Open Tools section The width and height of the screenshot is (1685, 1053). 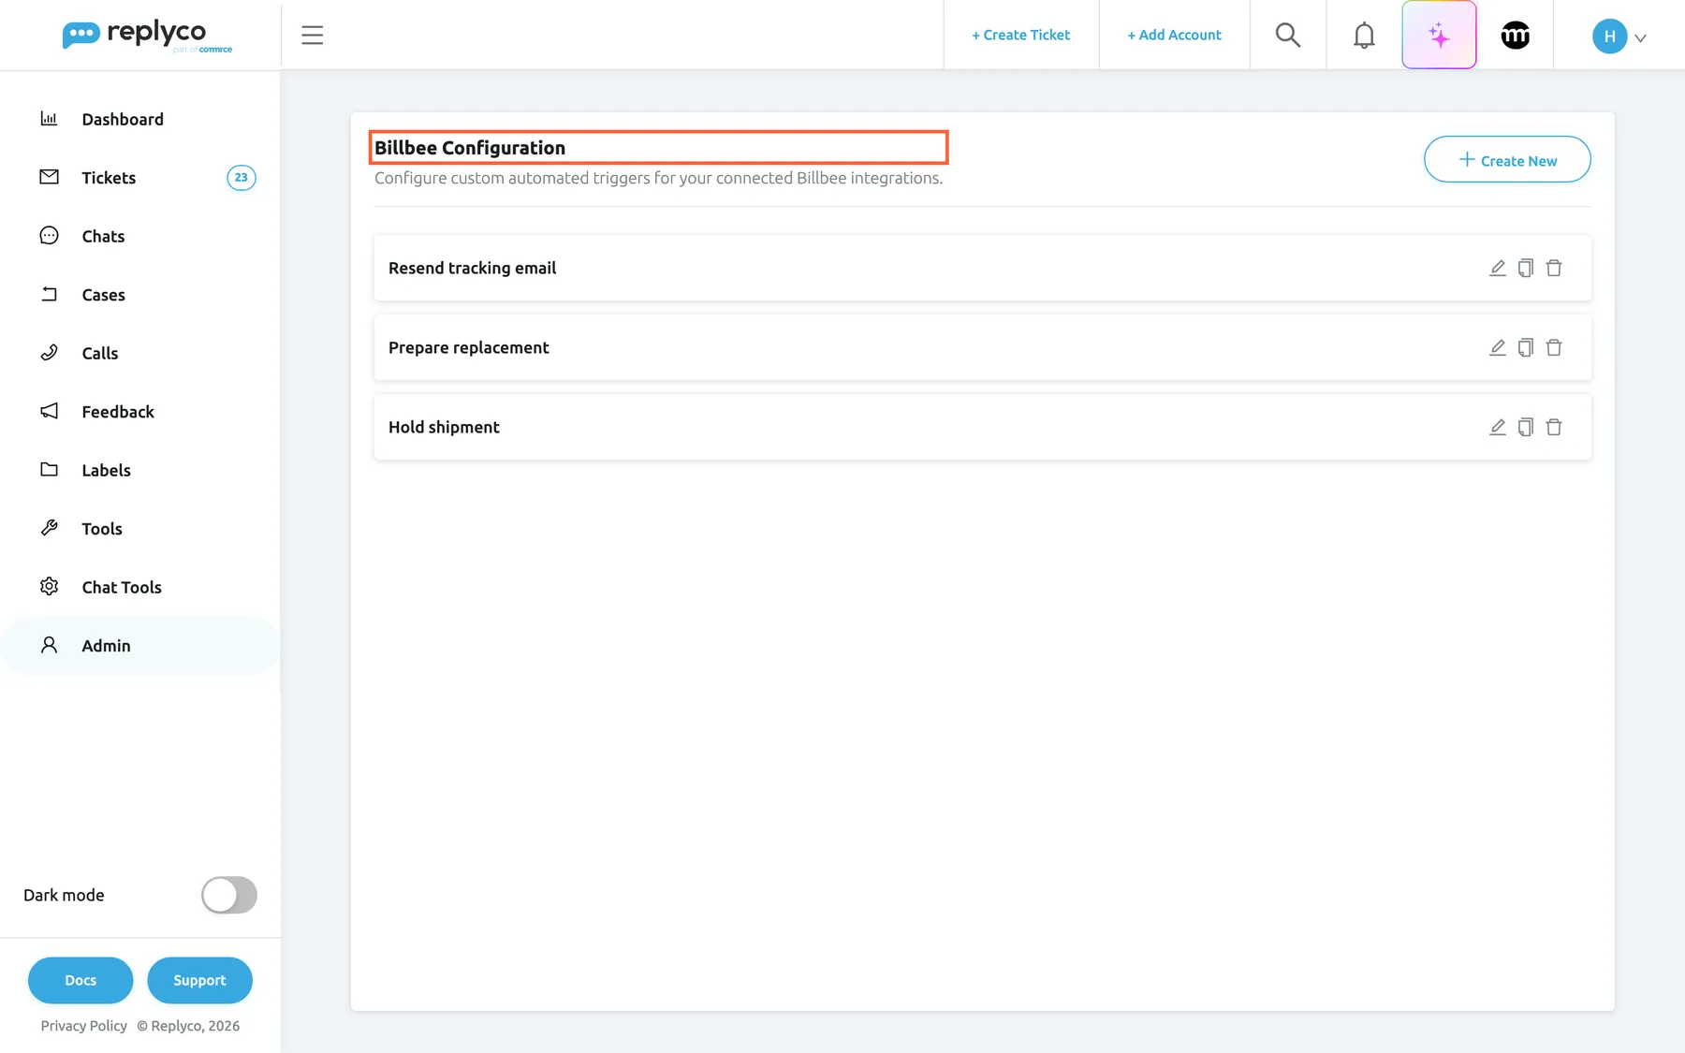pos(101,529)
